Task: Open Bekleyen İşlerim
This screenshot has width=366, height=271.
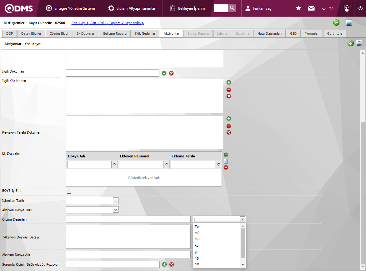Action: click(187, 8)
